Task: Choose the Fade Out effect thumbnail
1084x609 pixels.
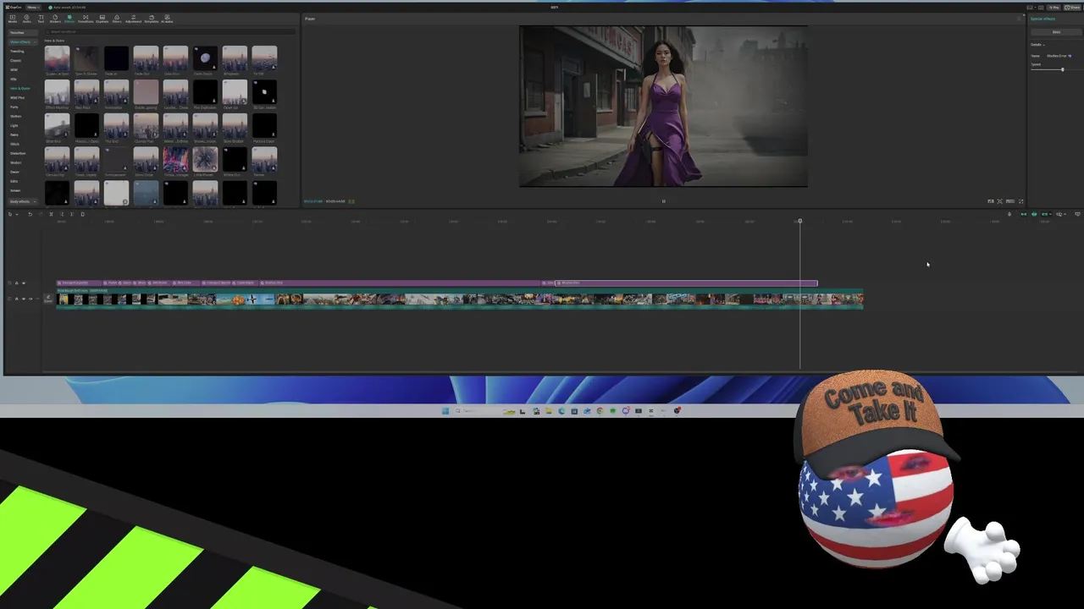Action: [146, 58]
